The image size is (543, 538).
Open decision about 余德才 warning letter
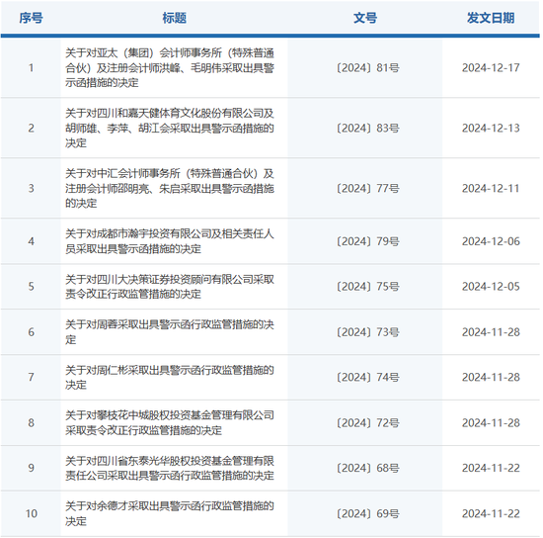[170, 513]
